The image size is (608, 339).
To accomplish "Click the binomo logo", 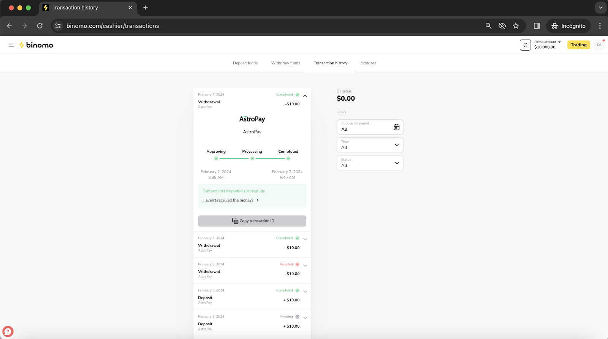I will (36, 45).
